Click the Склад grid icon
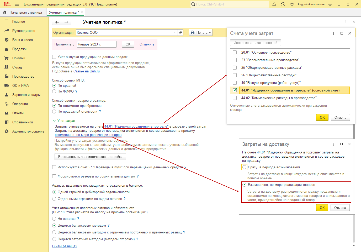This screenshot has width=361, height=252. (7, 67)
